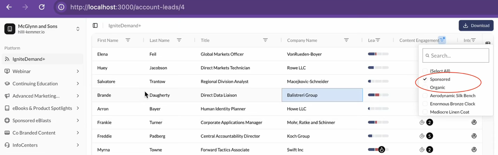Viewport: 498px width, 155px height.
Task: Open Last Name column filter icon
Action: coord(179,40)
